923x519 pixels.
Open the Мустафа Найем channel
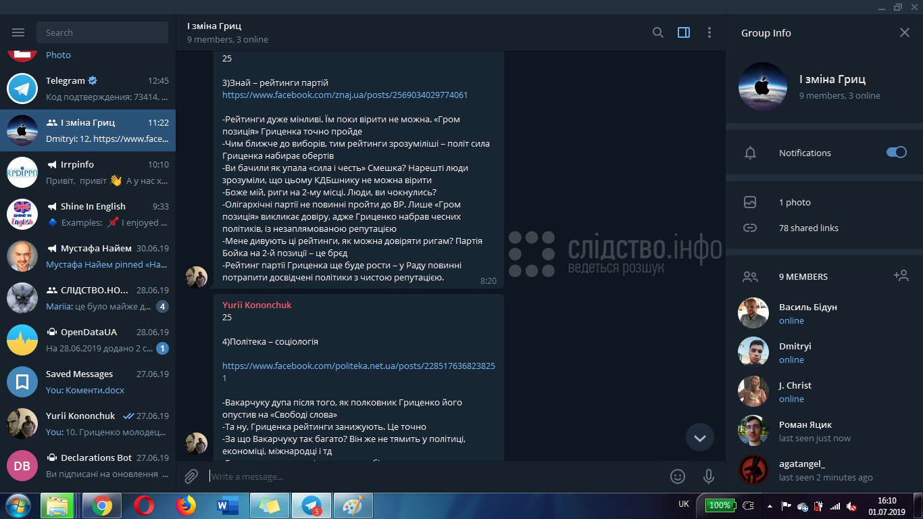(88, 256)
